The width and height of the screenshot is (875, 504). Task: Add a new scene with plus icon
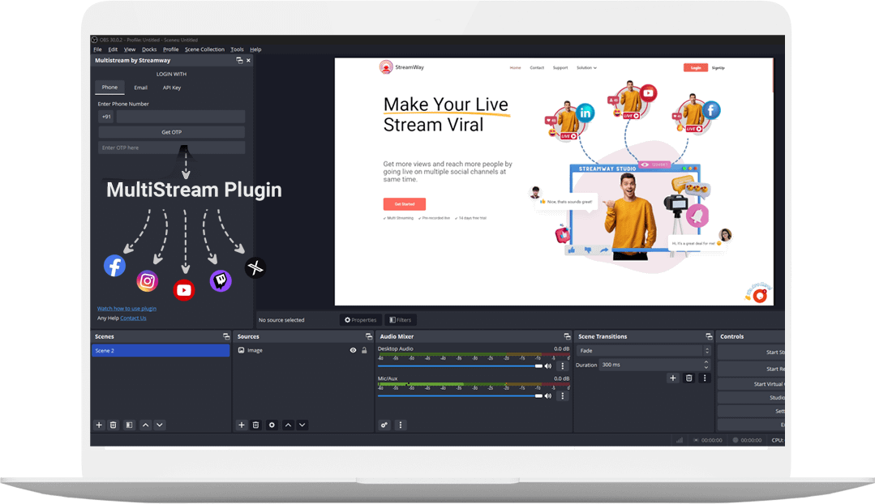99,425
